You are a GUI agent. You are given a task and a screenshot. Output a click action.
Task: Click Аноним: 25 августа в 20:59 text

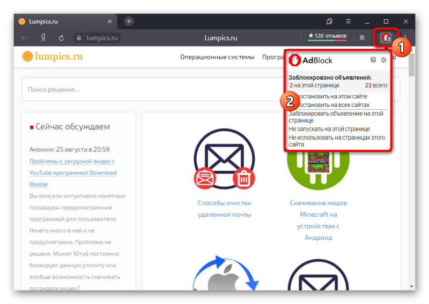pyautogui.click(x=69, y=149)
